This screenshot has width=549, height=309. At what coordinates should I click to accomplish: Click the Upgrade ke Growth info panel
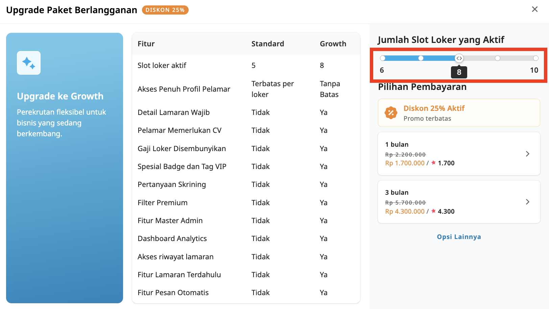coord(64,167)
